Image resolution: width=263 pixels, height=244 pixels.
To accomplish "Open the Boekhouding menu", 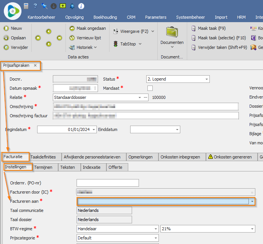I will [x=105, y=17].
